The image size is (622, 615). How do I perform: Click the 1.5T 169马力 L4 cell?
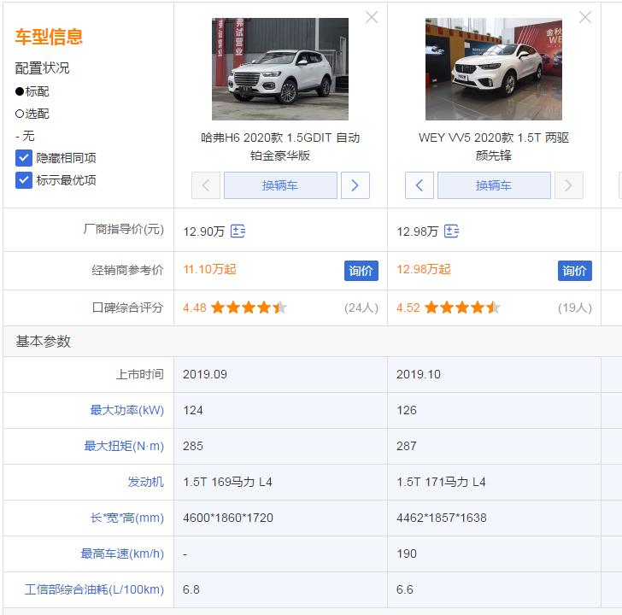tap(280, 482)
